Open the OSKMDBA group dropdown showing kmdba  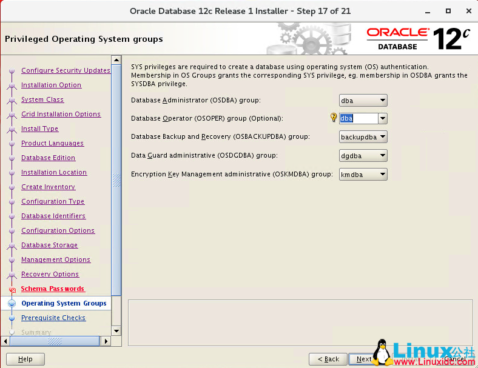(363, 175)
